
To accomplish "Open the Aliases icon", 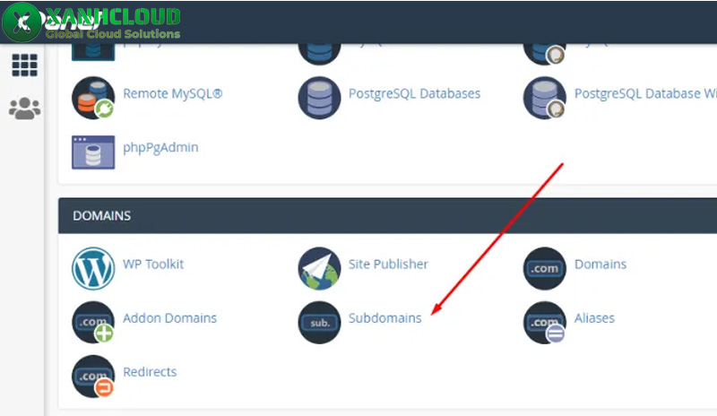I will [545, 322].
